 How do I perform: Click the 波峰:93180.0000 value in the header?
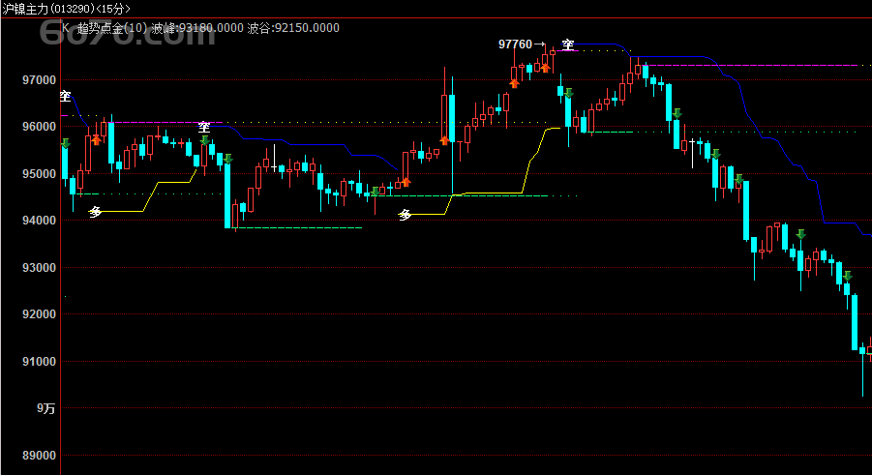197,28
